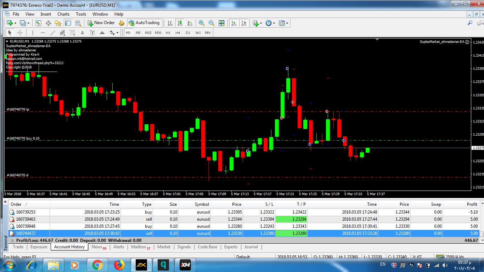
Task: Toggle the chart Auto Scroll button
Action: click(234, 23)
